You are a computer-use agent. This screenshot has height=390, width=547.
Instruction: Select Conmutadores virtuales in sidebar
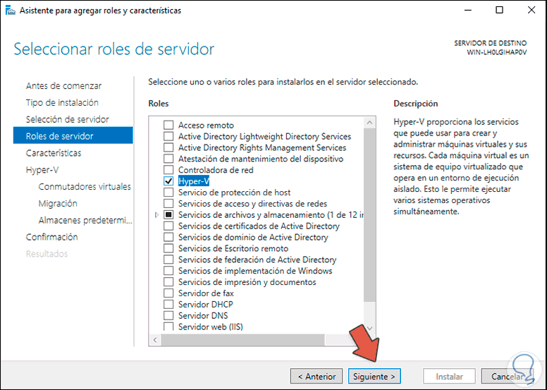(85, 187)
